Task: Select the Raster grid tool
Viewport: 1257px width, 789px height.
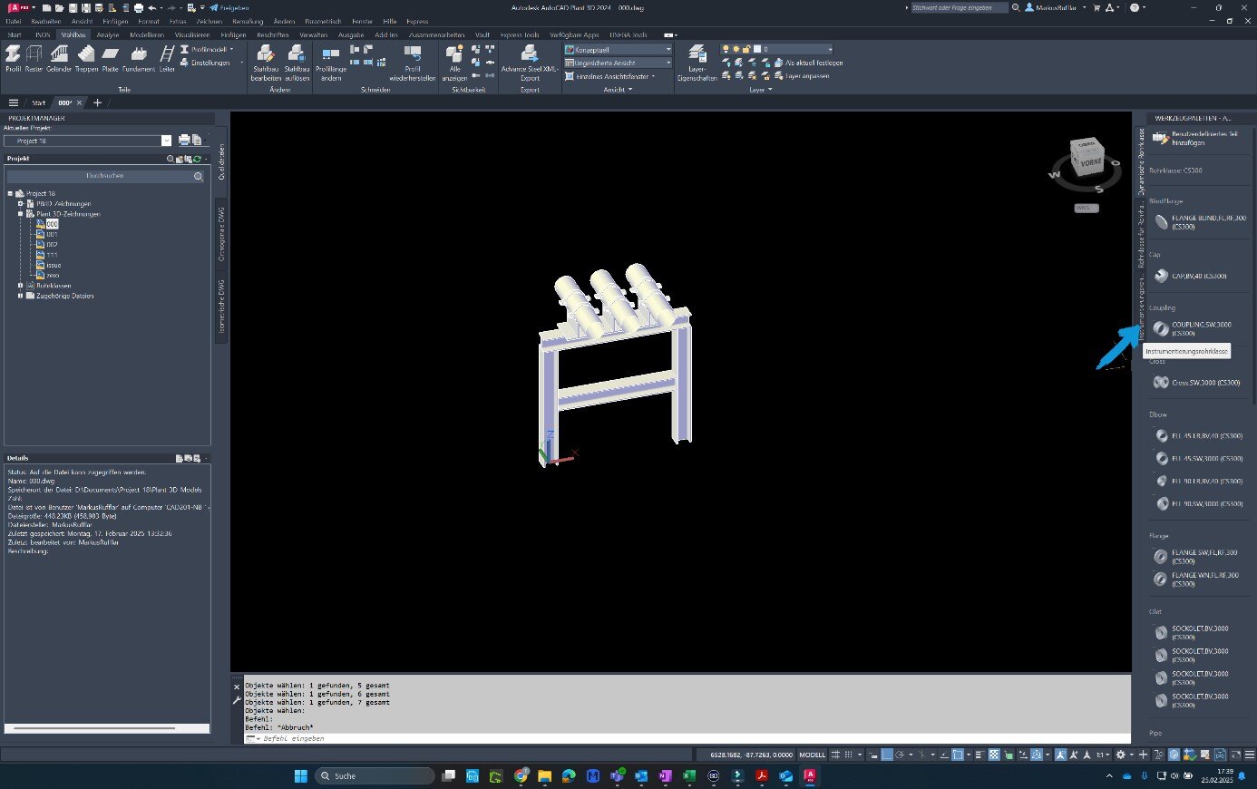Action: [x=34, y=58]
